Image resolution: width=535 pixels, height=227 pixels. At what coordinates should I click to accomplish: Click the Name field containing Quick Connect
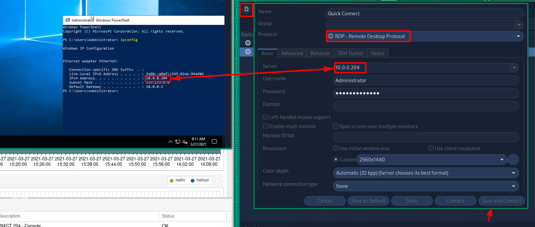pyautogui.click(x=425, y=14)
